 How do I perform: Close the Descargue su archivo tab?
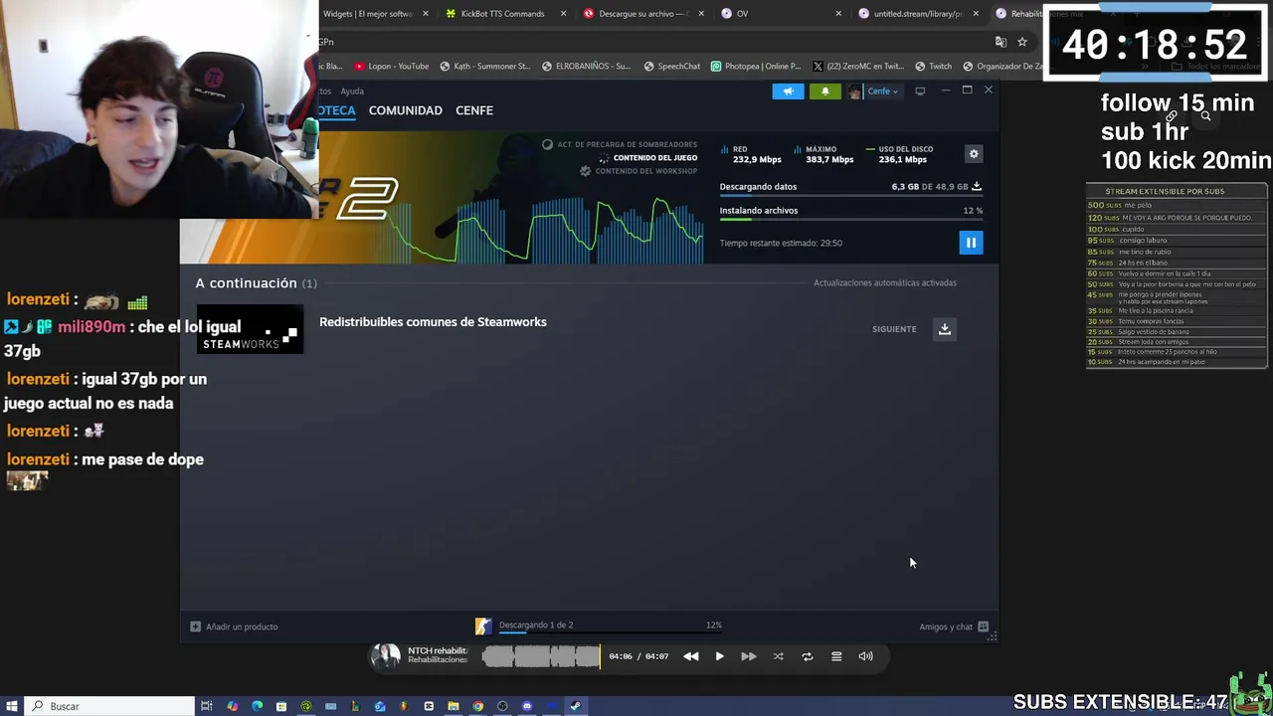click(x=701, y=14)
